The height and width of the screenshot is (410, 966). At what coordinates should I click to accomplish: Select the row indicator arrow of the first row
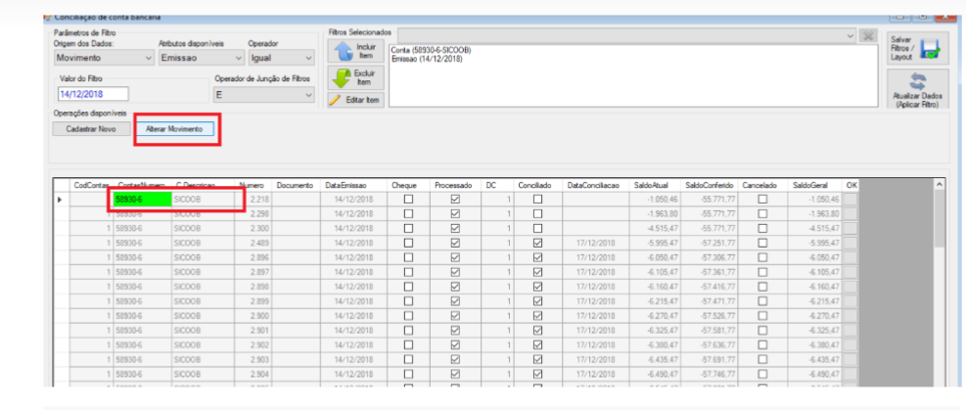tap(61, 200)
